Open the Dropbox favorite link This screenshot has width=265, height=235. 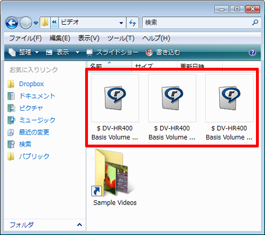(32, 84)
